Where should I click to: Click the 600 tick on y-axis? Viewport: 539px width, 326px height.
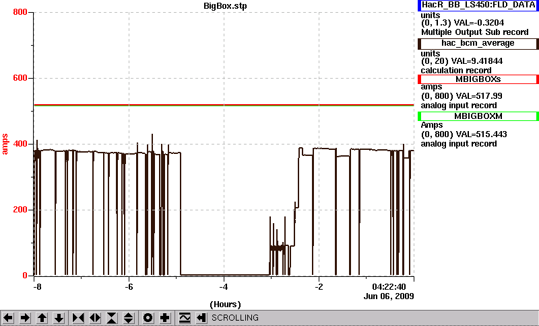20,78
